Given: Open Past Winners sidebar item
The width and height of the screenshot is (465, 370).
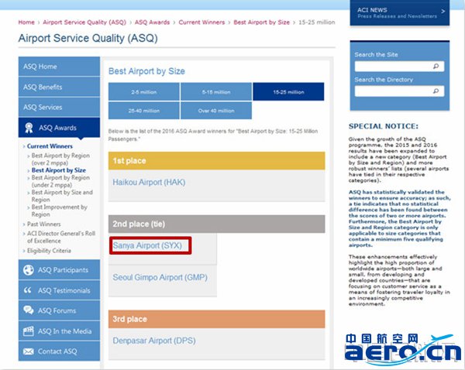Looking at the screenshot, I should tap(44, 224).
